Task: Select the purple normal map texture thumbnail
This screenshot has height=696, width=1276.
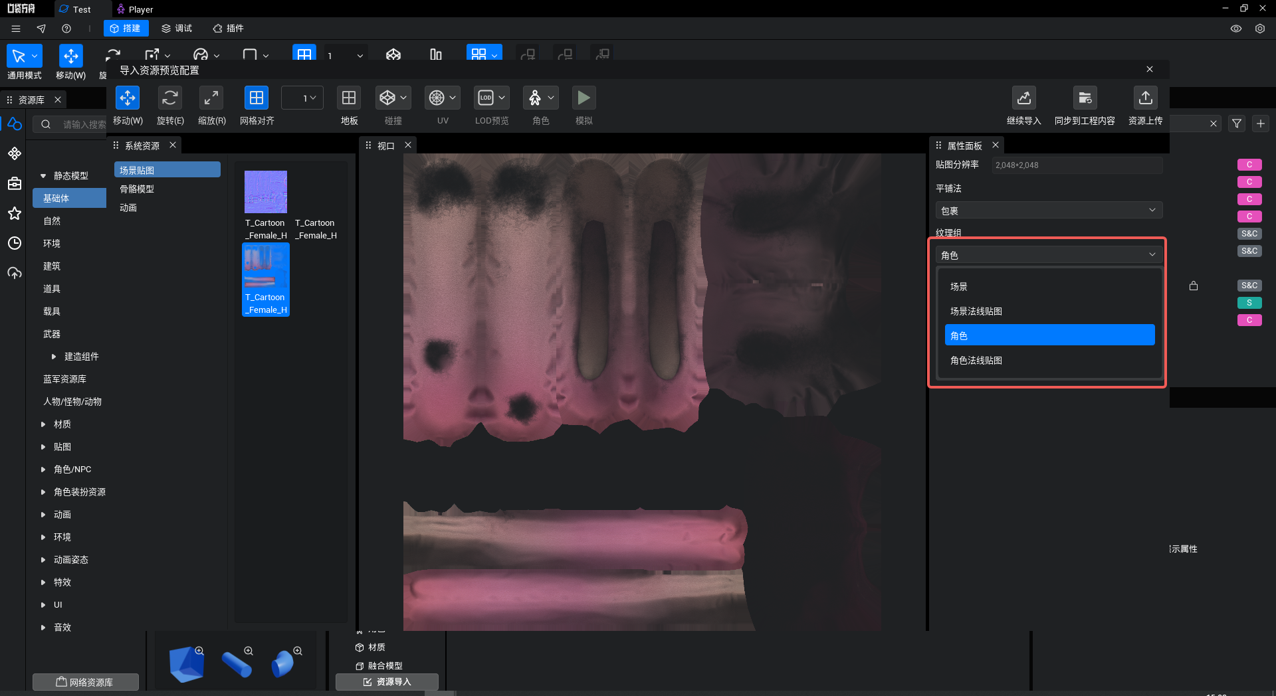Action: coord(266,191)
